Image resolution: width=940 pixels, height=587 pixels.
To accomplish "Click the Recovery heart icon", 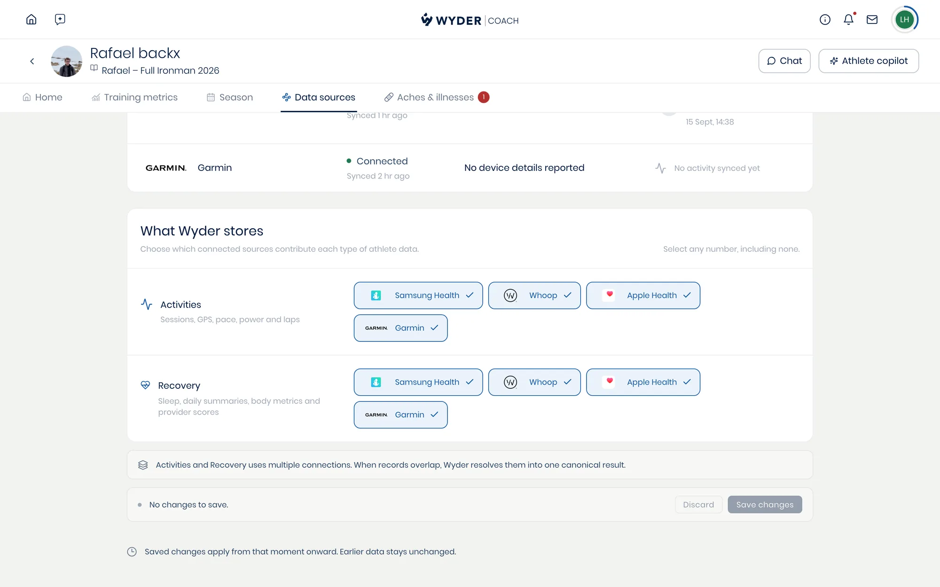I will (145, 385).
